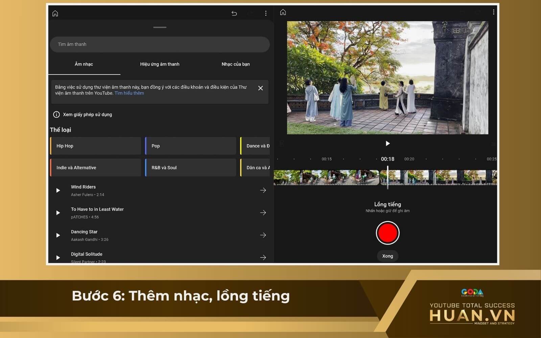The height and width of the screenshot is (338, 541).
Task: Click the Xong button under voiceover controls
Action: (387, 256)
